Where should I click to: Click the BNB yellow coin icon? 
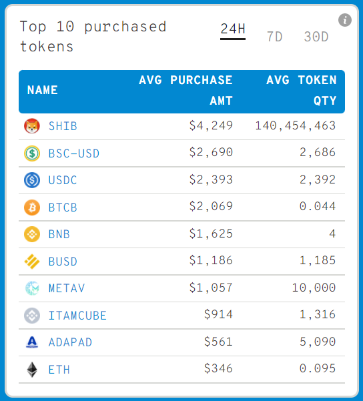click(32, 234)
